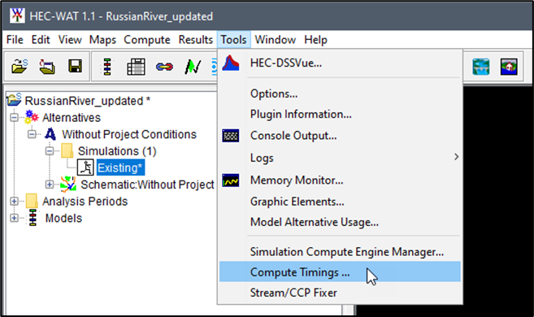The image size is (534, 317).
Task: Click the running figure simulation icon
Action: [x=85, y=167]
